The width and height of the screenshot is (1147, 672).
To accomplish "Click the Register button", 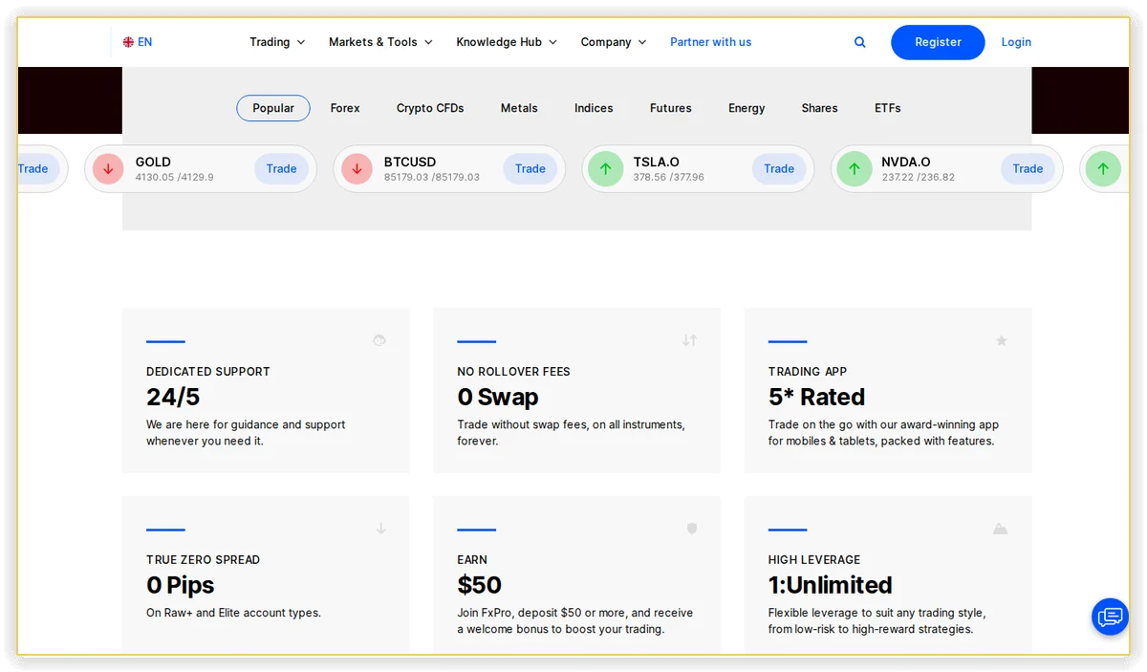I will click(x=938, y=42).
